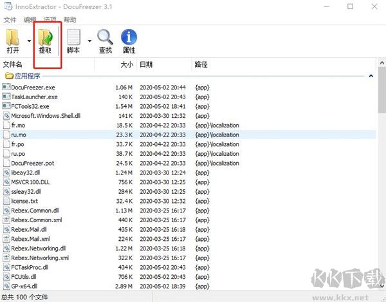Select the ru.mo file icon
Image resolution: width=386 pixels, height=302 pixels.
pyautogui.click(x=6, y=135)
